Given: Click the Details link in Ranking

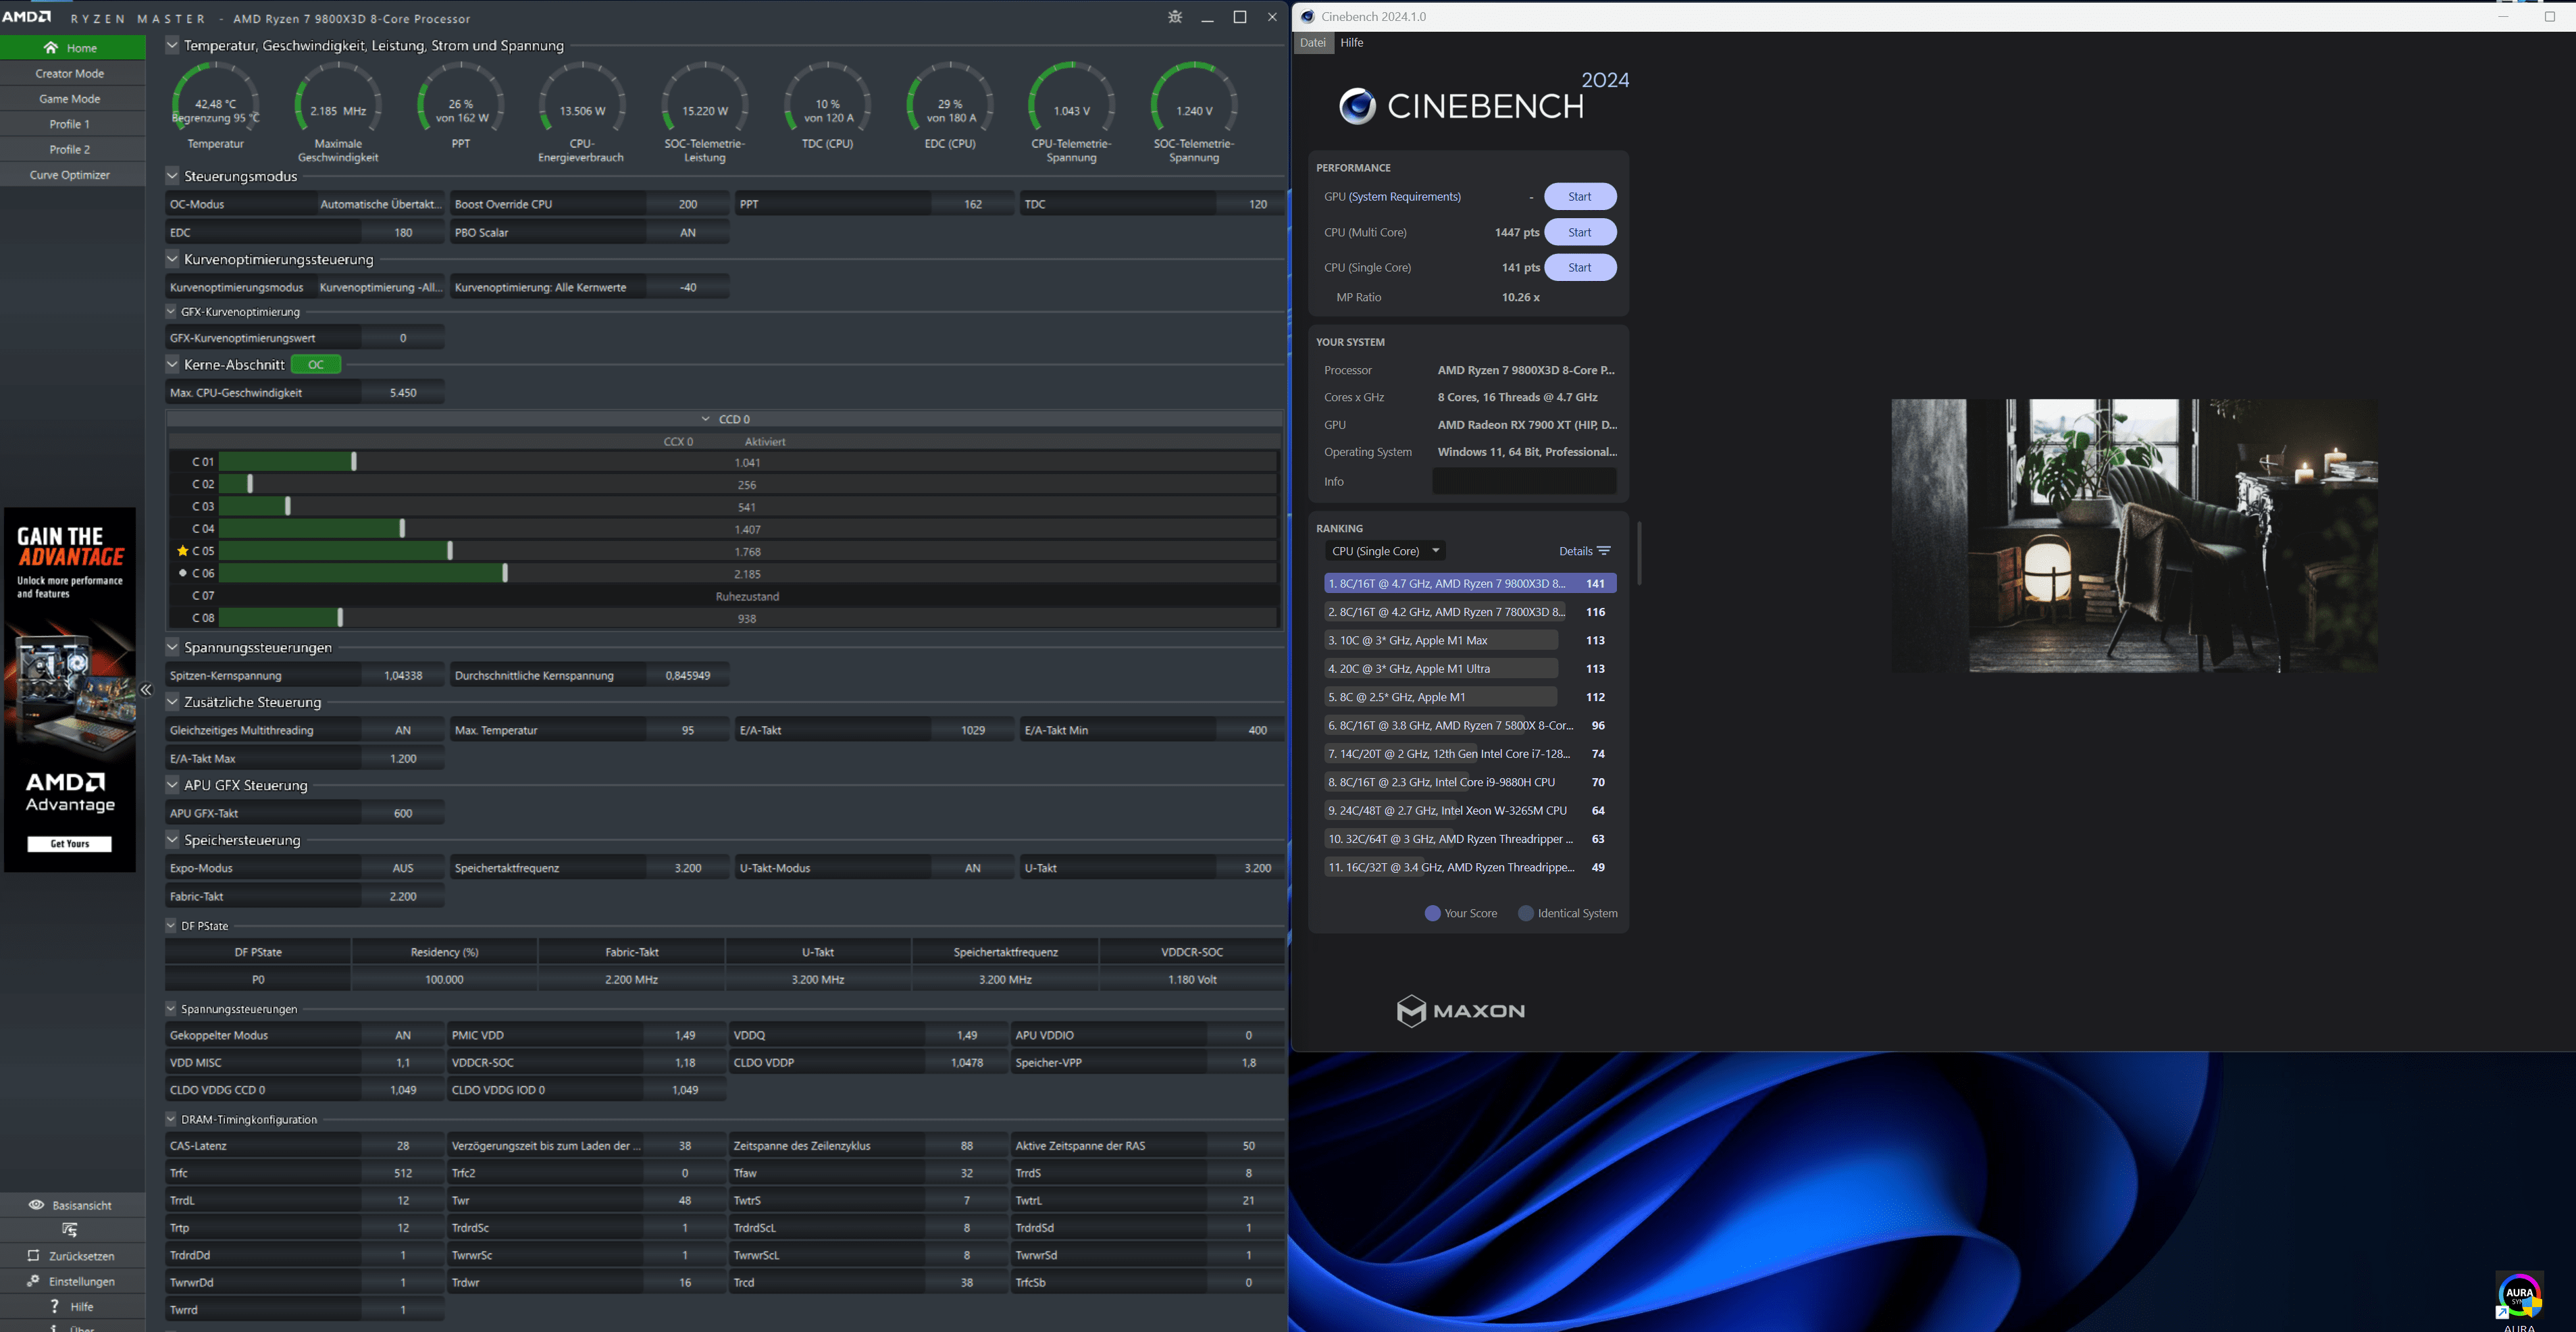Looking at the screenshot, I should coord(1575,551).
